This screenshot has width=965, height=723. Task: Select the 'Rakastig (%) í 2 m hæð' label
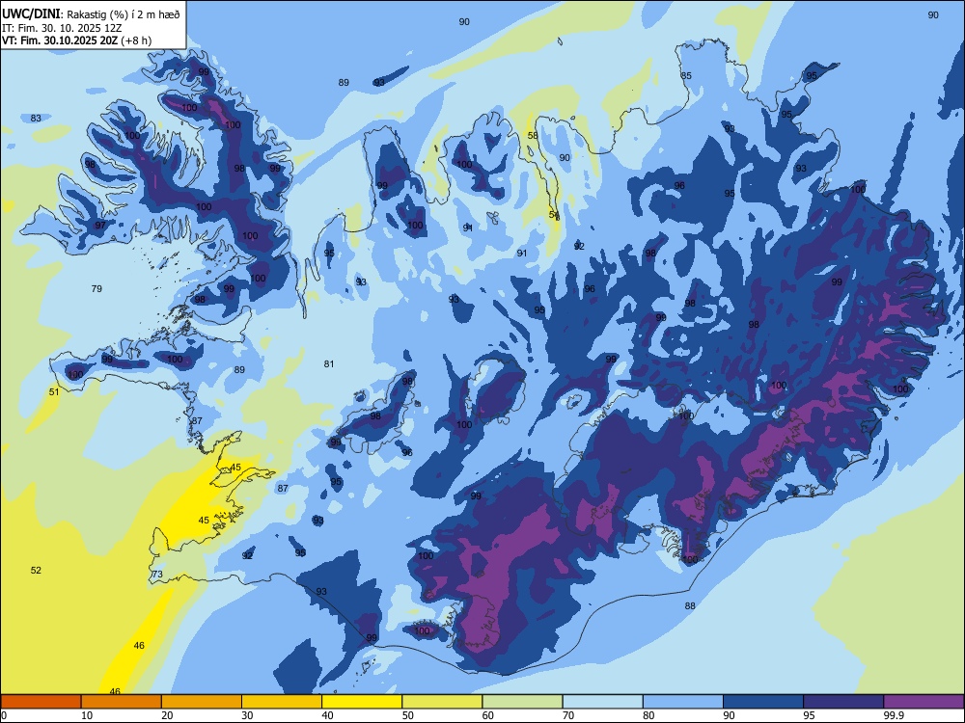[124, 14]
